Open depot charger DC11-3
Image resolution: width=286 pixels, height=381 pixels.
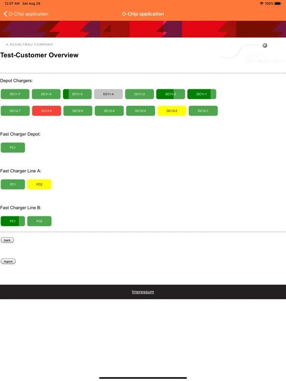(x=140, y=94)
